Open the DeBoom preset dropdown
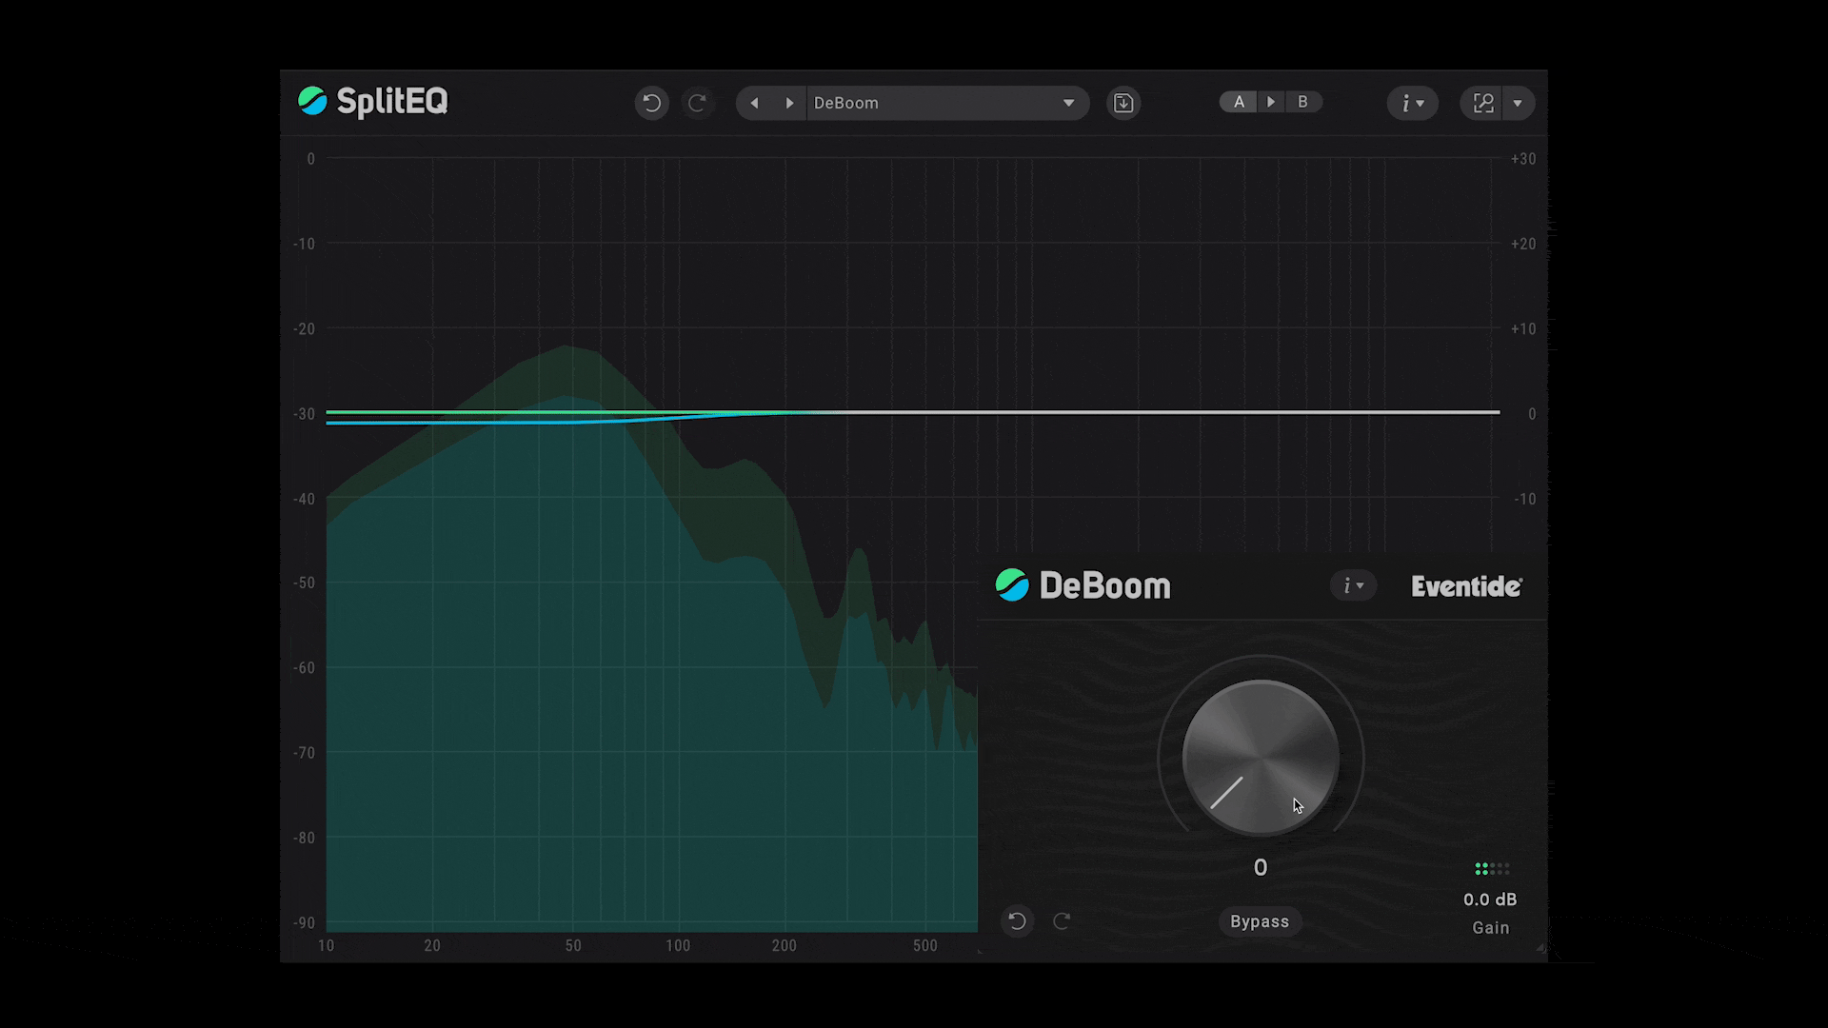The image size is (1828, 1028). click(x=1068, y=103)
